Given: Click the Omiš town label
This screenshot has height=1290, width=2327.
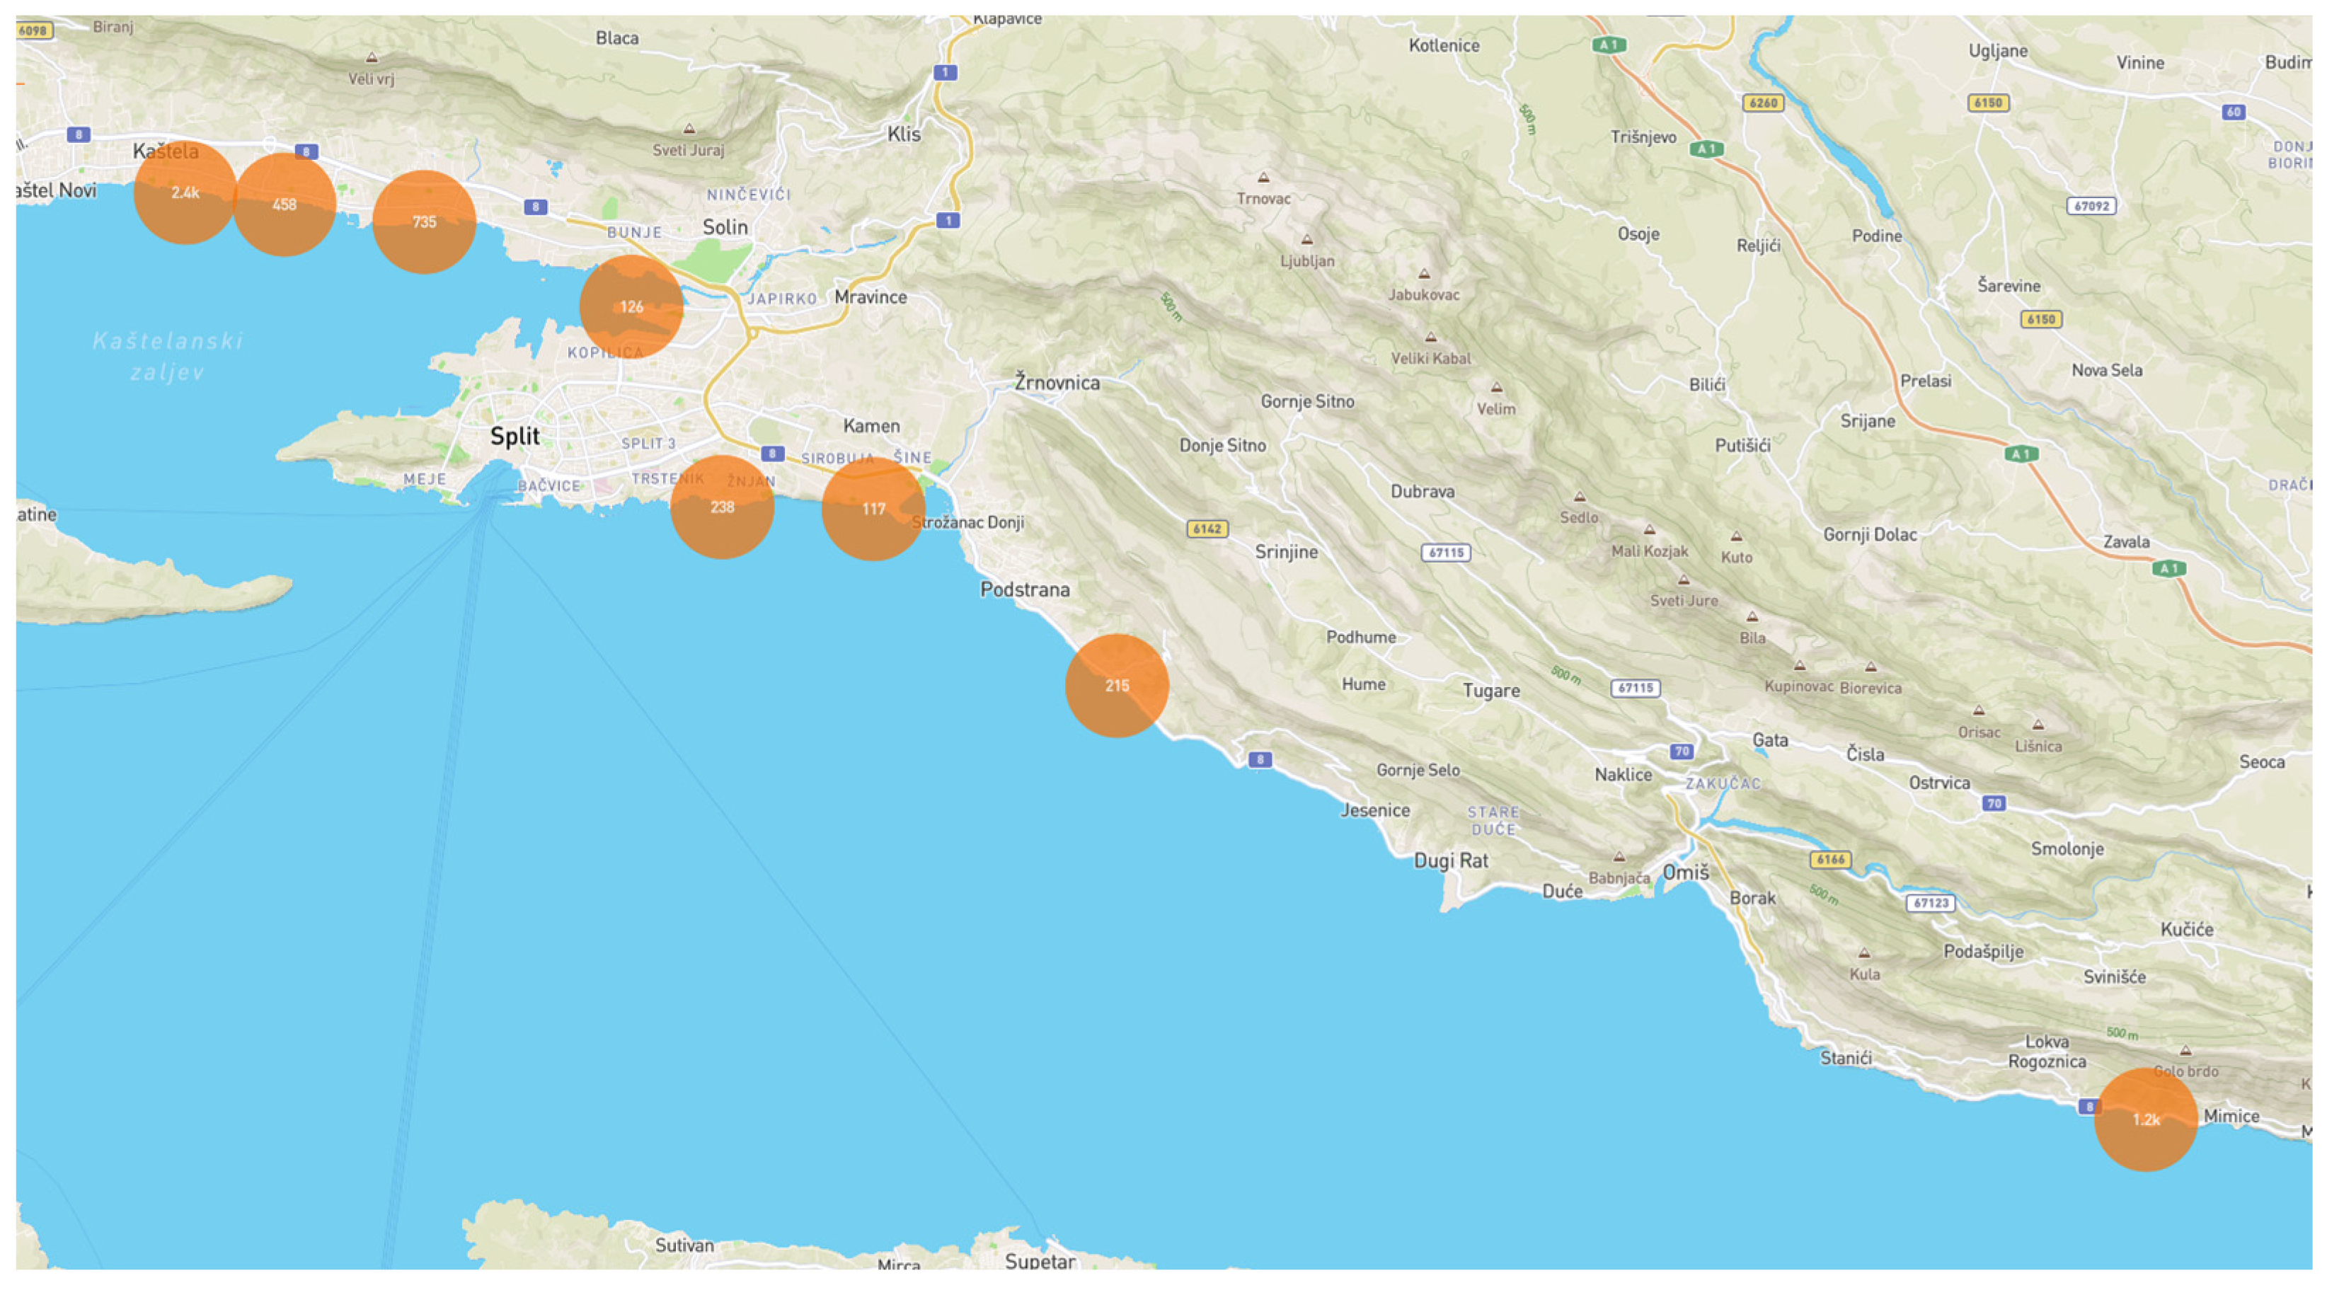Looking at the screenshot, I should (1686, 873).
